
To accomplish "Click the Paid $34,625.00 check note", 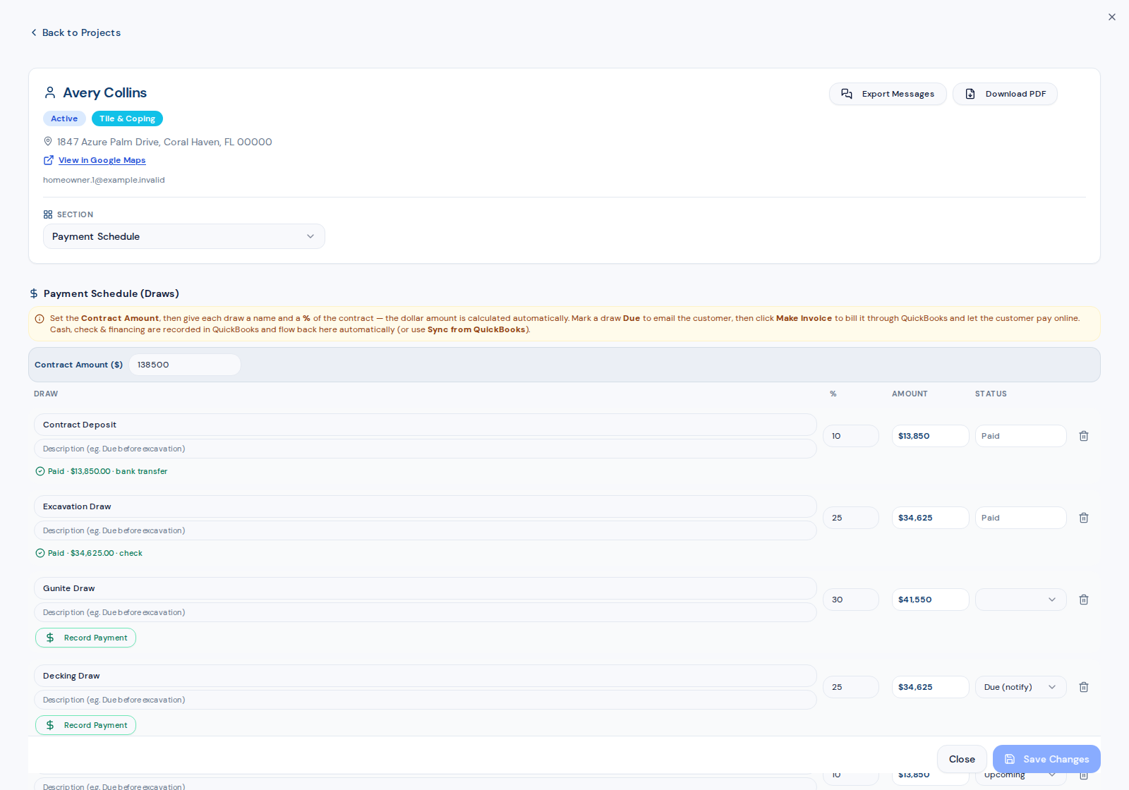I will click(89, 553).
